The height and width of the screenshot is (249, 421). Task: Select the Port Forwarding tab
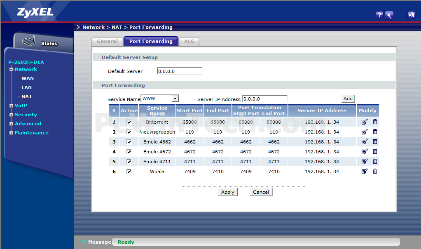151,41
